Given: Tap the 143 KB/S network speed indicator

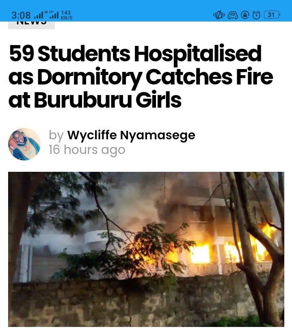Looking at the screenshot, I should click(67, 15).
